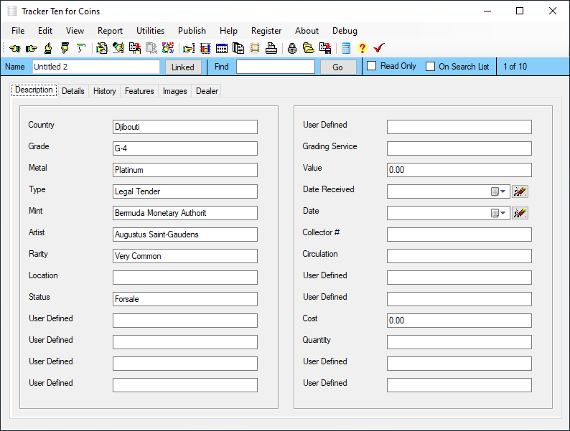Viewport: 570px width, 431px height.
Task: Click the Go button next to Find
Action: click(x=337, y=67)
